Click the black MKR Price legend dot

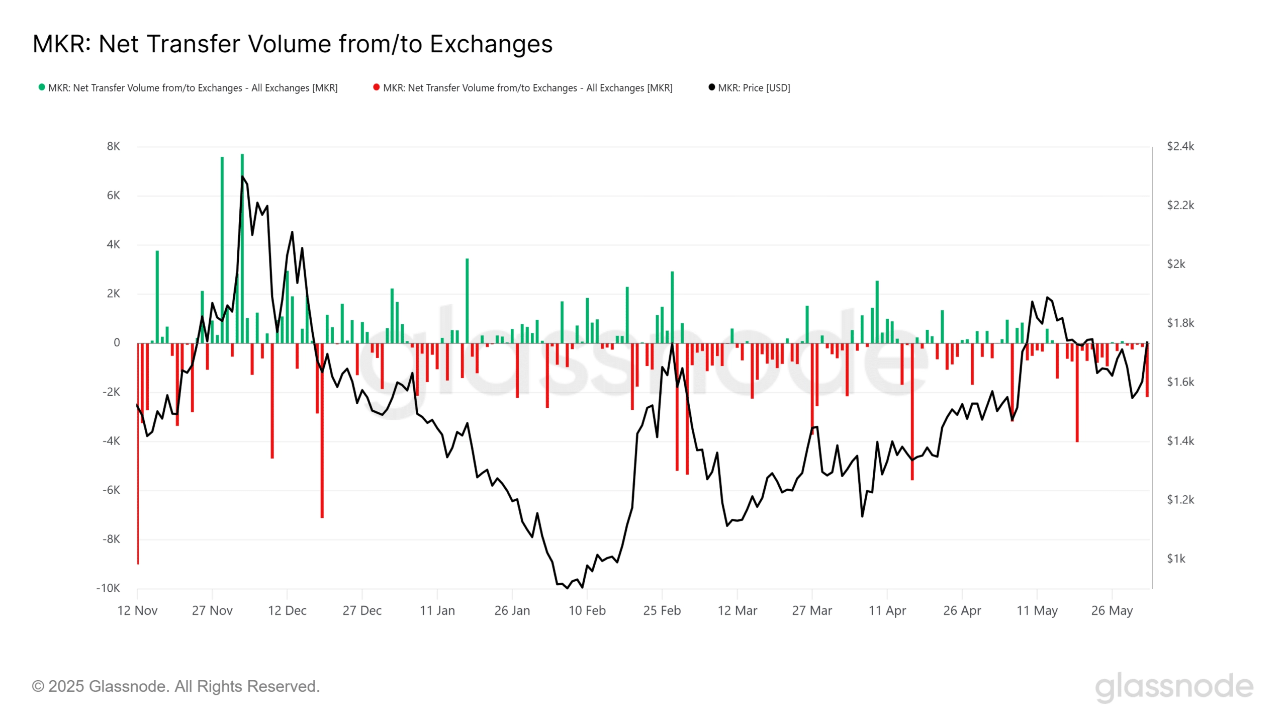click(x=711, y=87)
